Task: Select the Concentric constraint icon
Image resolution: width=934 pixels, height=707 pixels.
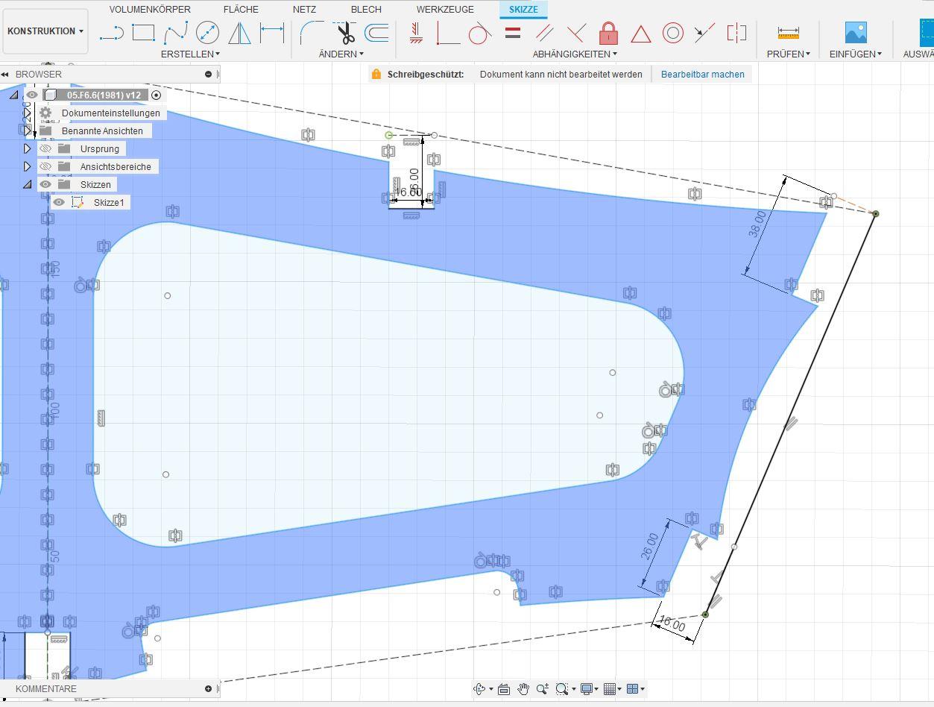Action: (673, 33)
